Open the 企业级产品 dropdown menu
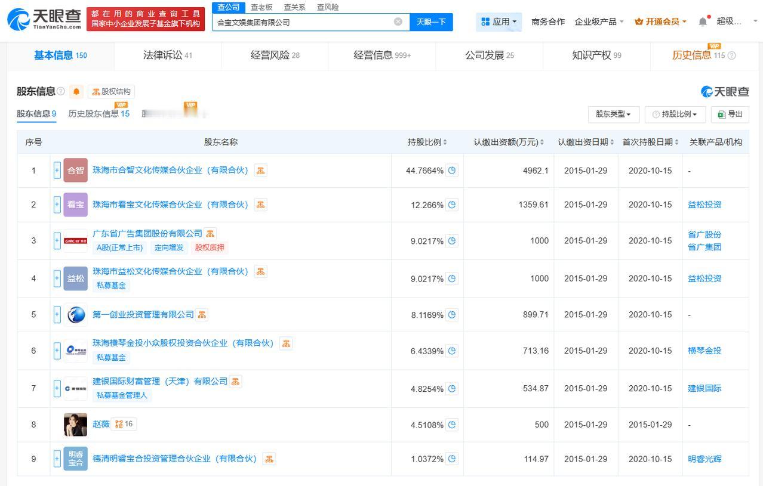The height and width of the screenshot is (486, 763). click(x=599, y=21)
